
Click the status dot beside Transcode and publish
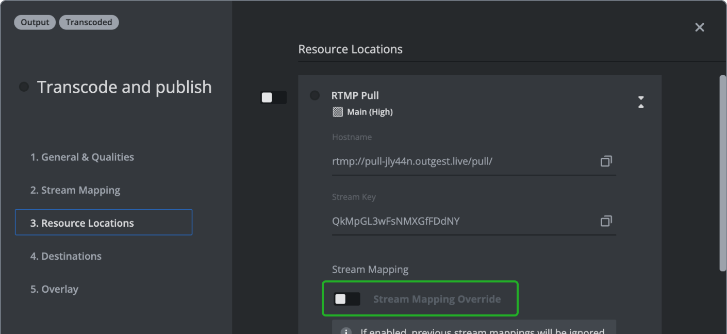[x=24, y=87]
